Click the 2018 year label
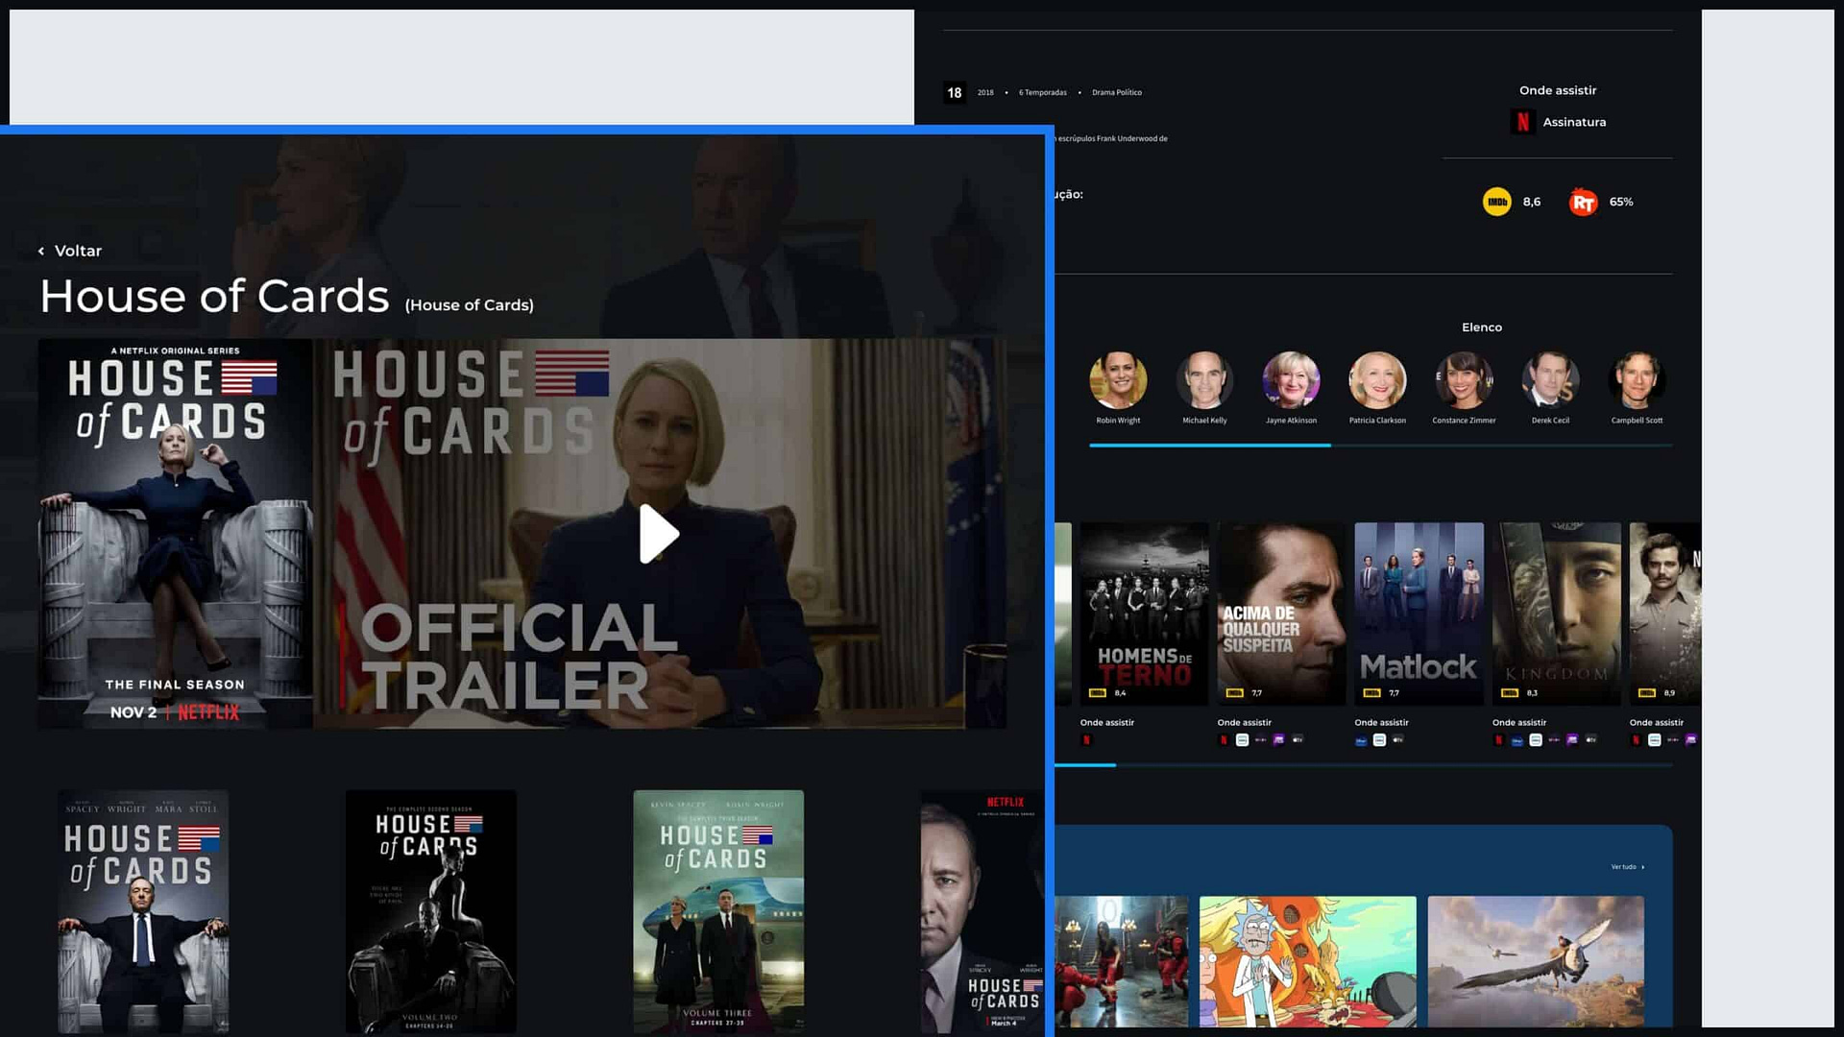 click(x=985, y=93)
